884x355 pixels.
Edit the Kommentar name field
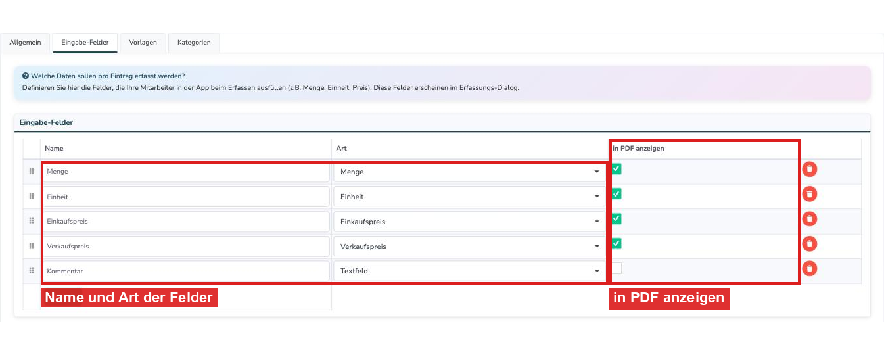(x=186, y=271)
